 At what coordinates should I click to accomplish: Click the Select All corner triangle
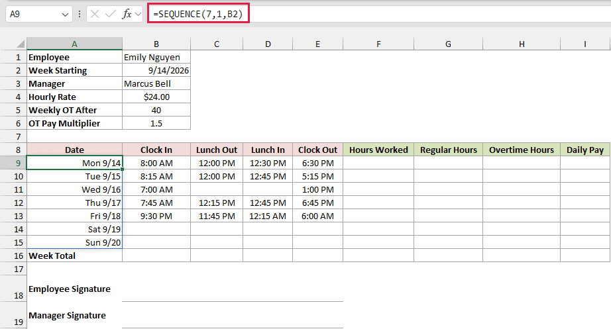21,44
